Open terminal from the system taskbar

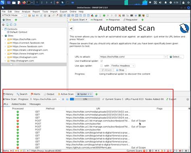tap(29, 2)
